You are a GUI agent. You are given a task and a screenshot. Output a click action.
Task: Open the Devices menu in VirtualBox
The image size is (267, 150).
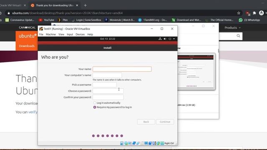click(80, 34)
